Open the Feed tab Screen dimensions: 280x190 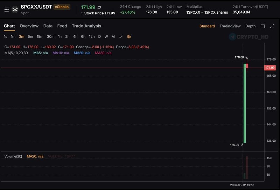[62, 26]
